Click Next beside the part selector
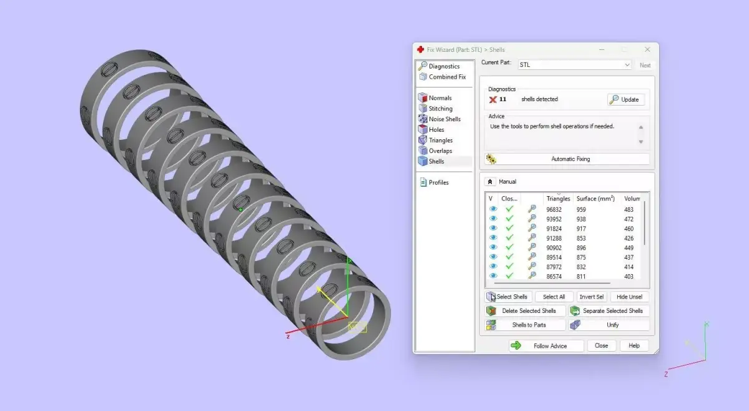This screenshot has height=411, width=749. pos(645,65)
